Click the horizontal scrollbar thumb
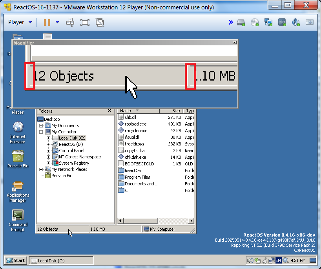Image resolution: width=321 pixels, height=269 pixels. click(140, 221)
